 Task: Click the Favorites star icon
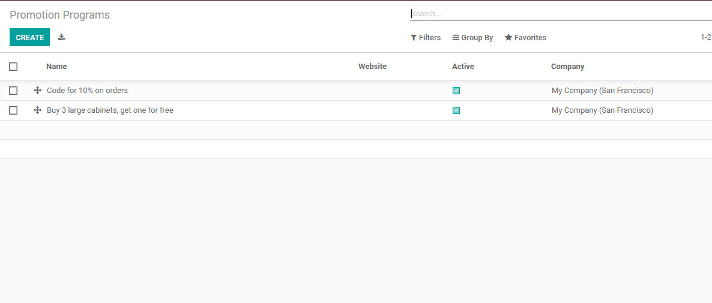(508, 38)
